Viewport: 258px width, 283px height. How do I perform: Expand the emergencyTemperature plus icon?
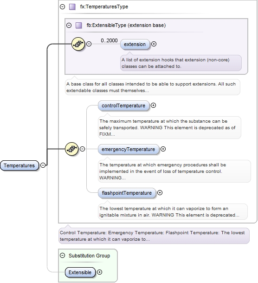click(163, 149)
